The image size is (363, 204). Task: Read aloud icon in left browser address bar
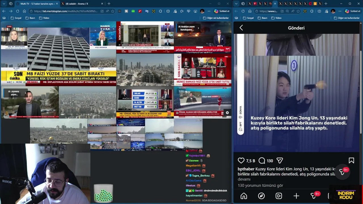click(x=107, y=11)
